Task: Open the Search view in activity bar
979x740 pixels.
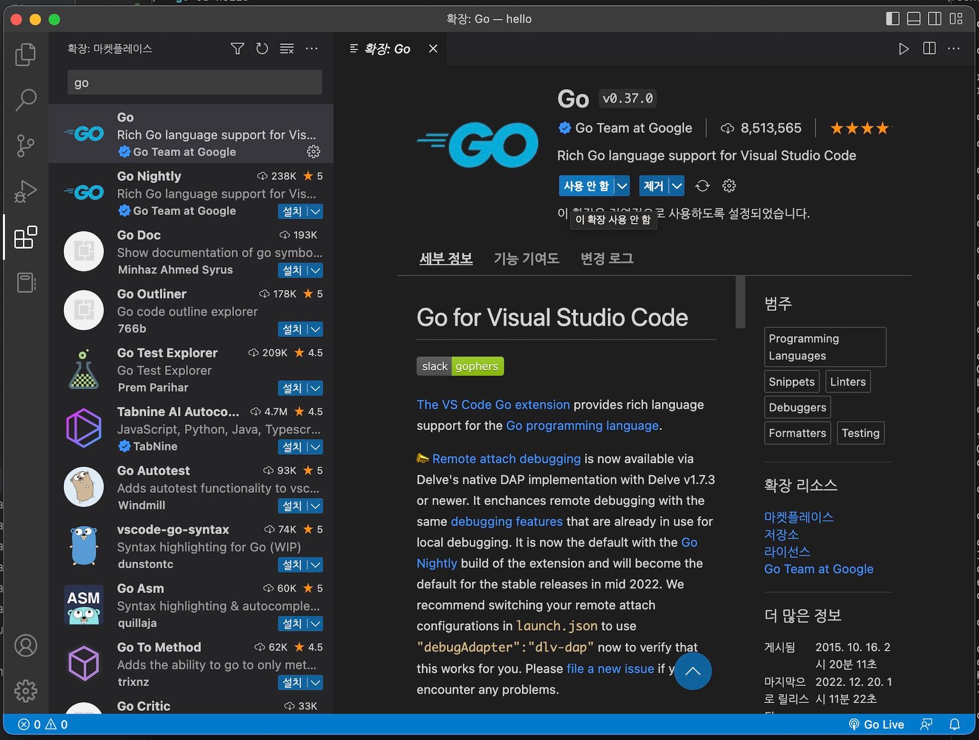Action: tap(25, 100)
